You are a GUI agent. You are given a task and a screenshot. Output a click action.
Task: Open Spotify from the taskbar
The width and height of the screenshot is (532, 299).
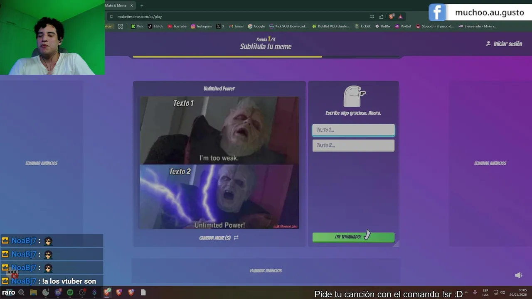[70, 292]
